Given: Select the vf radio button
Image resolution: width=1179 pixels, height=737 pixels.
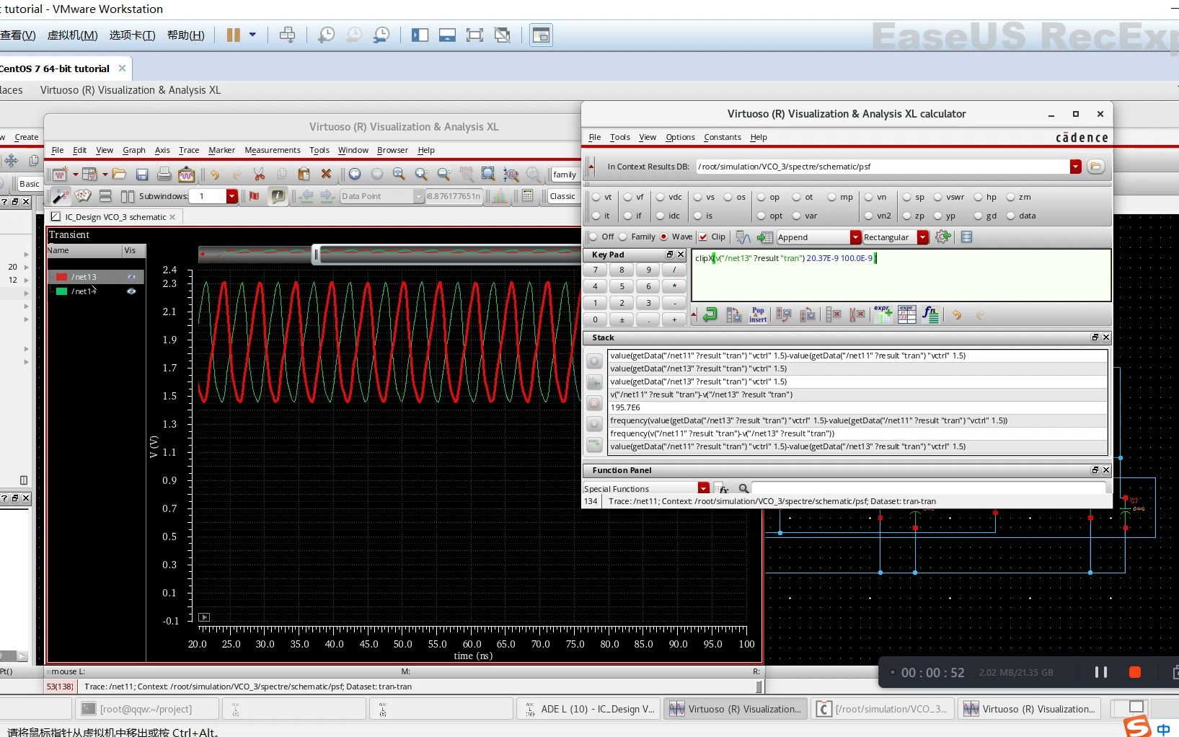Looking at the screenshot, I should [628, 197].
